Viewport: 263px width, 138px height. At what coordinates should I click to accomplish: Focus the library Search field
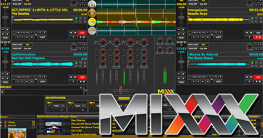pos(18,117)
